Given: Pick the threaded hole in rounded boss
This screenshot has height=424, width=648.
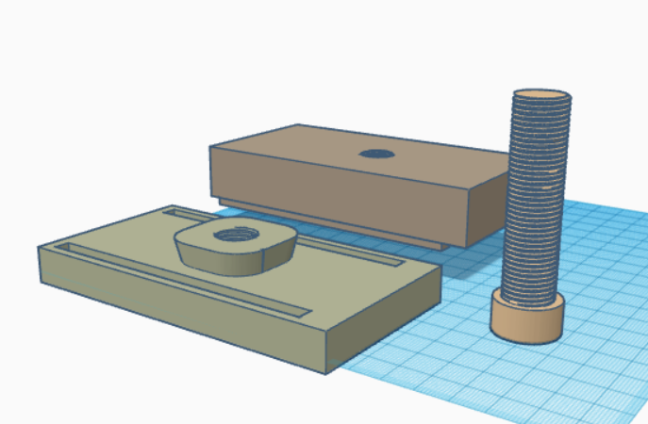Looking at the screenshot, I should pos(236,235).
